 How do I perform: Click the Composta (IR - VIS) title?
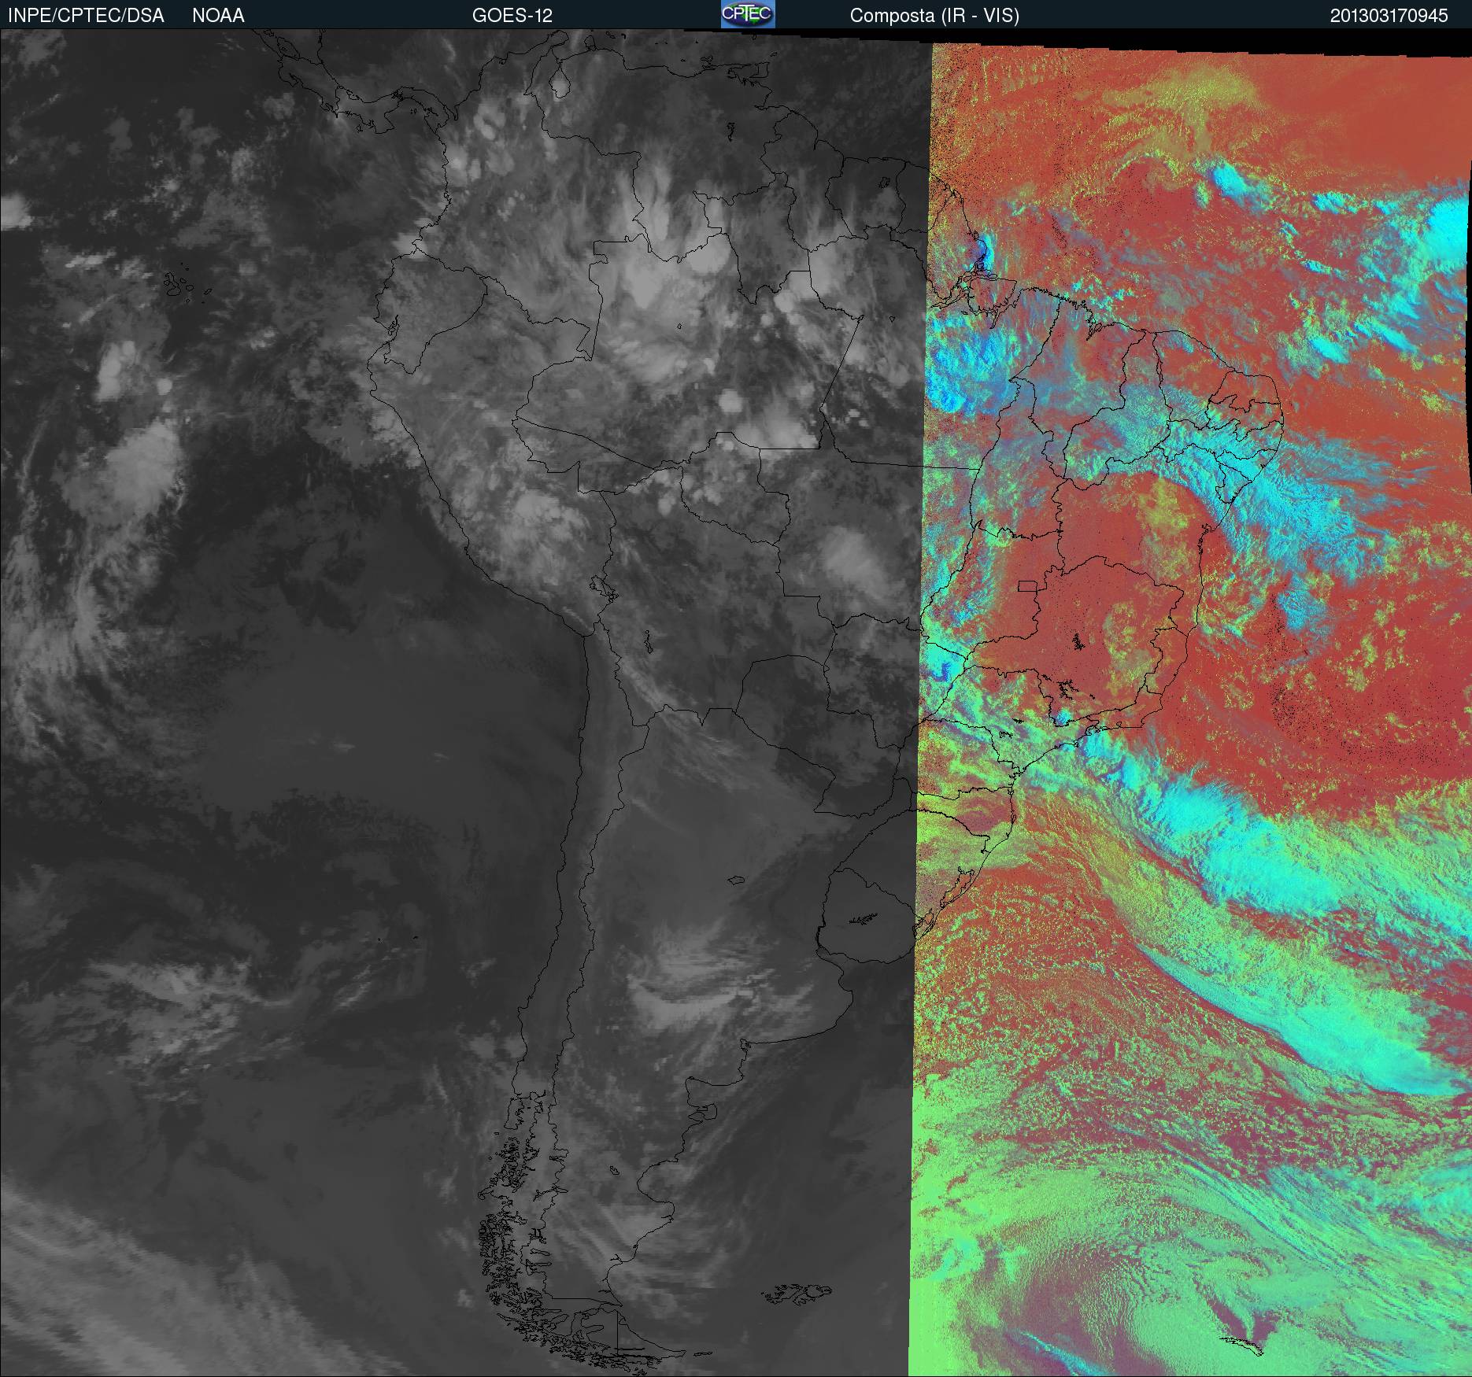tap(934, 16)
